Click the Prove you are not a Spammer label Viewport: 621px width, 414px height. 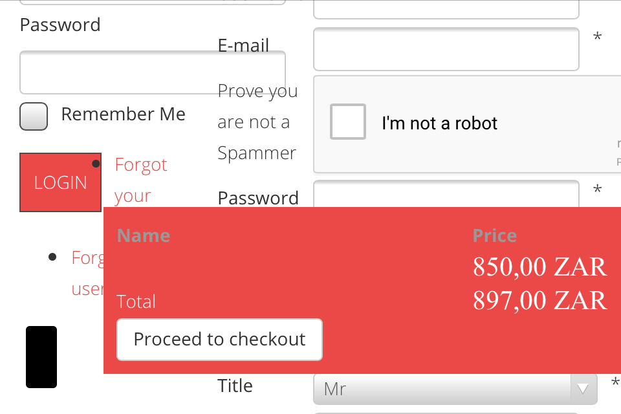tap(257, 122)
